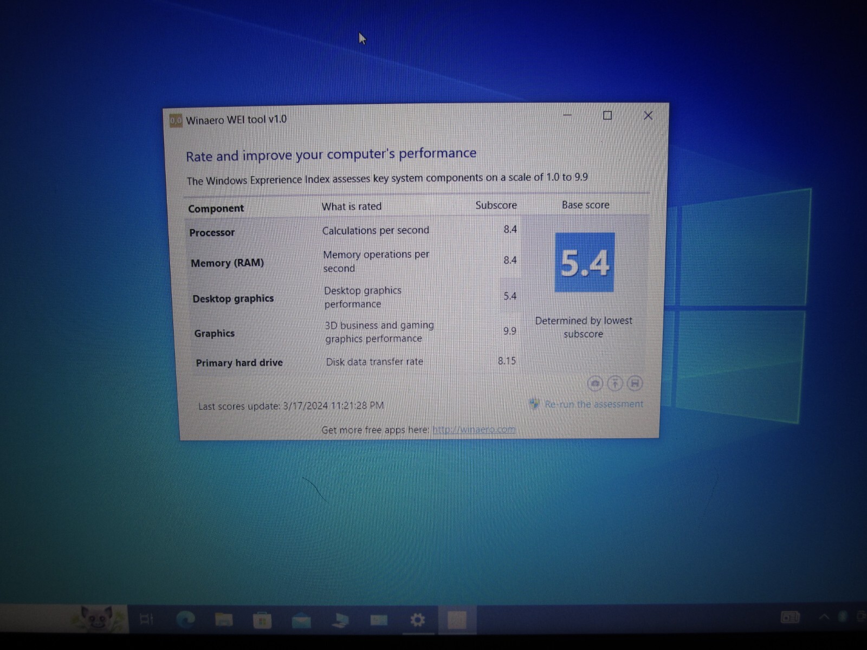Click the hard drive subscore 8.15

(507, 361)
